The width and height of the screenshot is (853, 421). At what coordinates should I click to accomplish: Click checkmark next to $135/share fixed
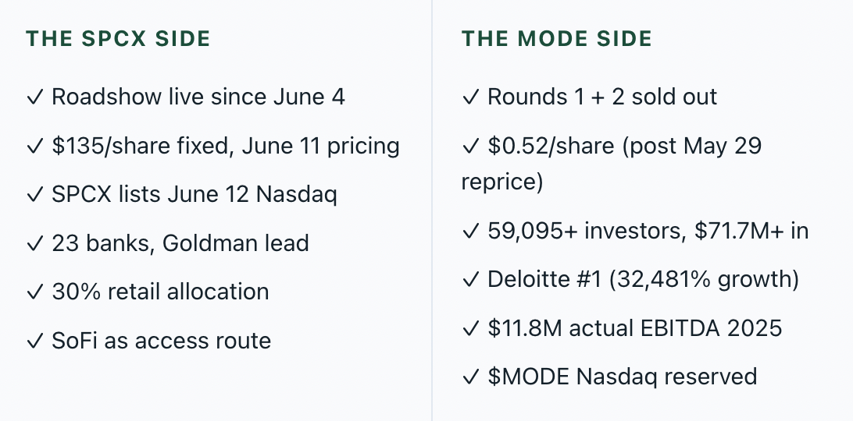click(35, 146)
